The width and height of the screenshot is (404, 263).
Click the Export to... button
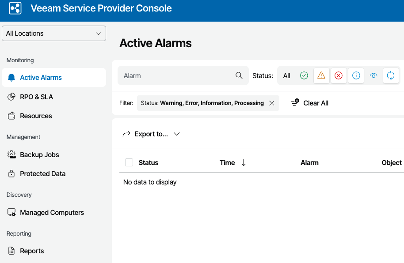pos(151,134)
